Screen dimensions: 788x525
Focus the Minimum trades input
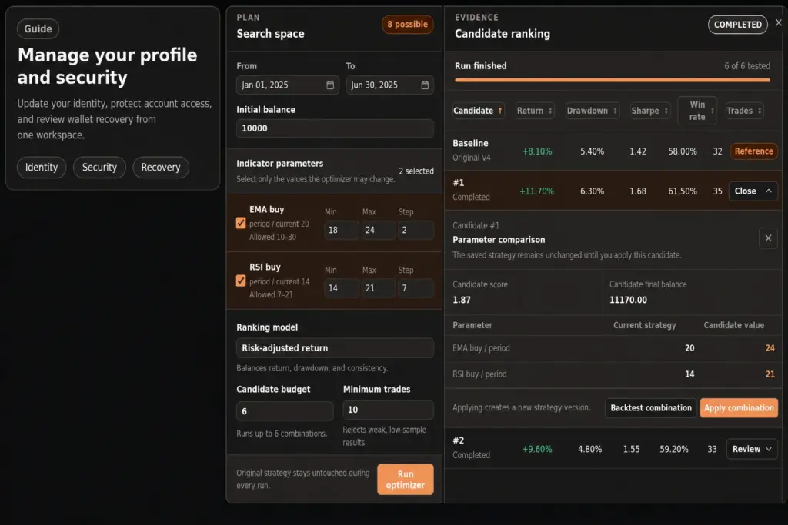click(388, 410)
